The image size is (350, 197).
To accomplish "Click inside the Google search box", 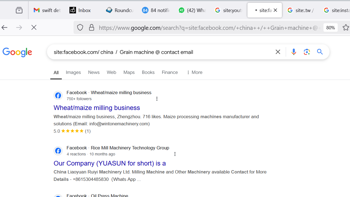I will tap(164, 52).
